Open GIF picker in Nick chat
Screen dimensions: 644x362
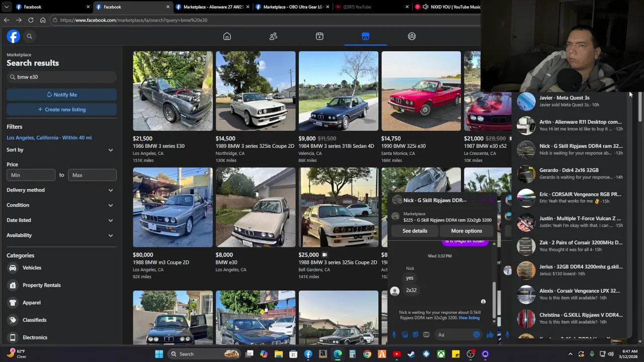426,335
